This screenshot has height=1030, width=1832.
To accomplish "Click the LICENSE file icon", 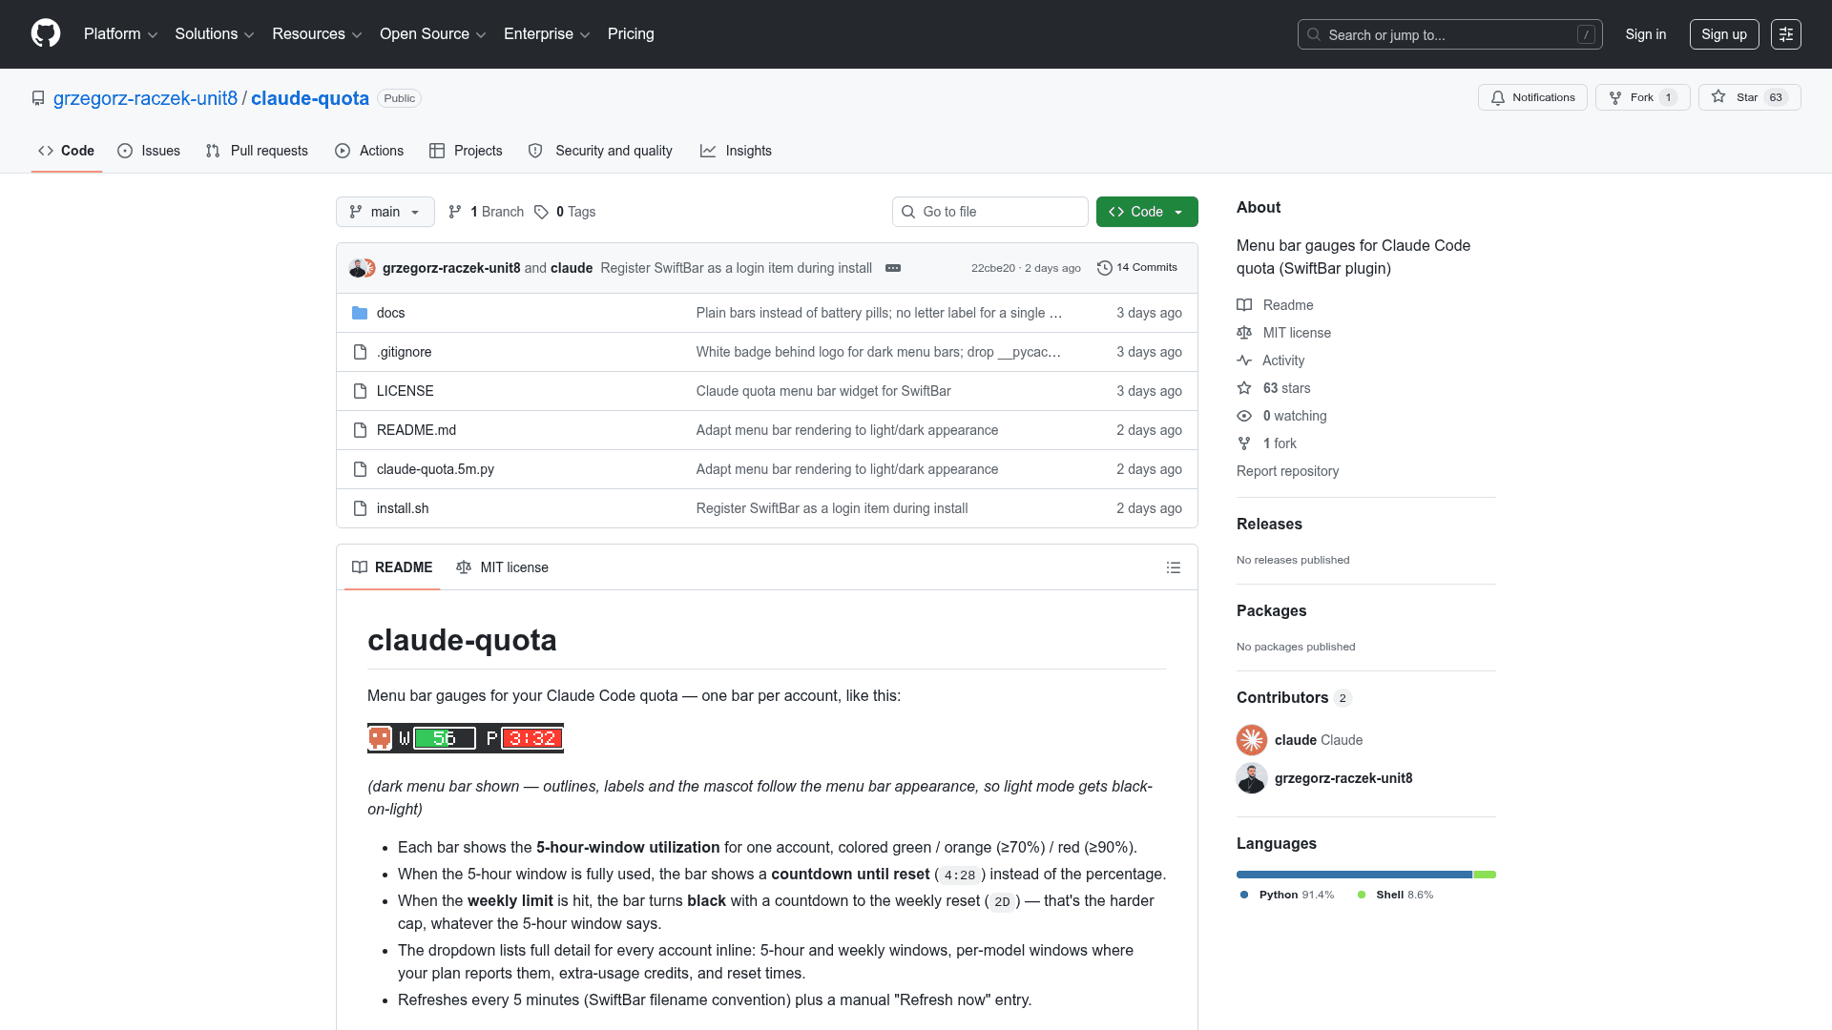I will click(x=360, y=391).
